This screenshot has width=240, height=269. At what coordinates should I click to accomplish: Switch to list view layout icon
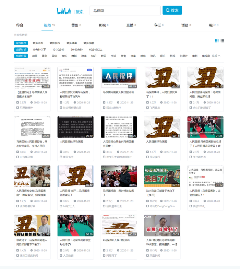click(222, 40)
